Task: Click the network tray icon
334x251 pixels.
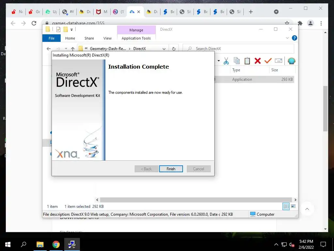Action: 284,244
